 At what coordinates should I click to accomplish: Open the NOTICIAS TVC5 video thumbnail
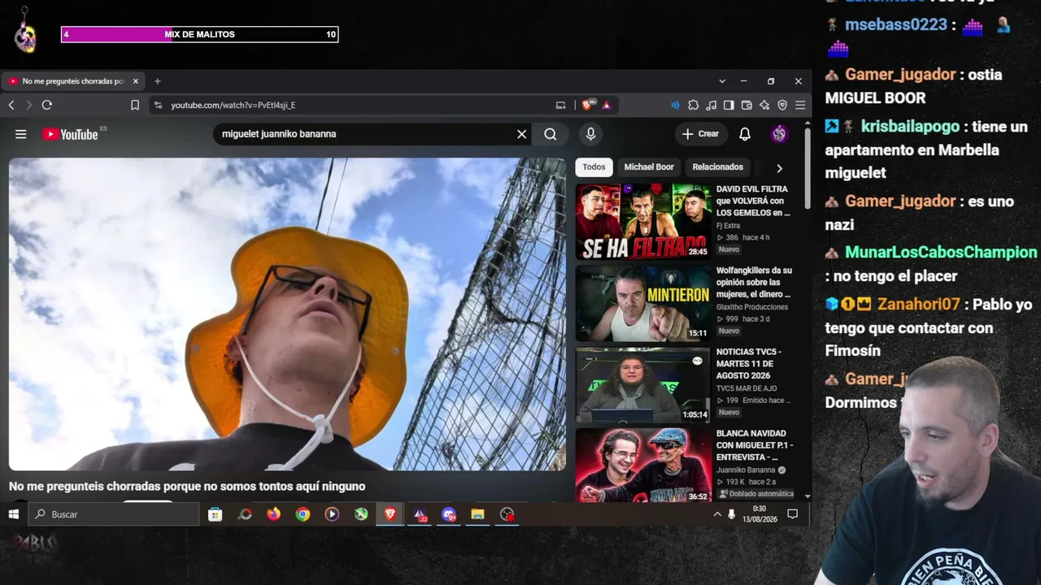pyautogui.click(x=643, y=385)
